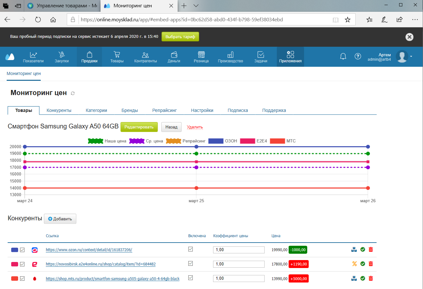Viewport: 423px width, 289px height.
Task: Select the Товары tab in price monitoring
Action: pos(24,110)
